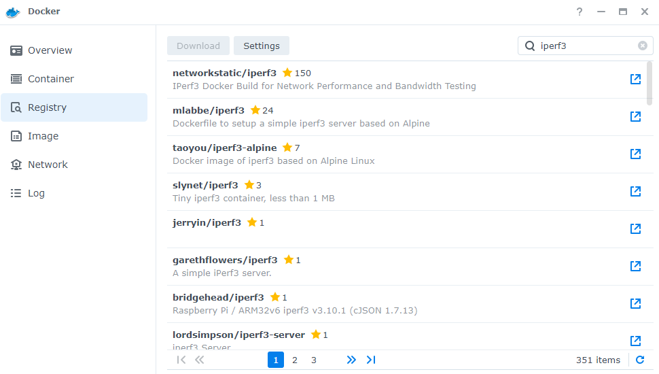The height and width of the screenshot is (374, 659).
Task: Open the help question mark icon
Action: point(580,12)
